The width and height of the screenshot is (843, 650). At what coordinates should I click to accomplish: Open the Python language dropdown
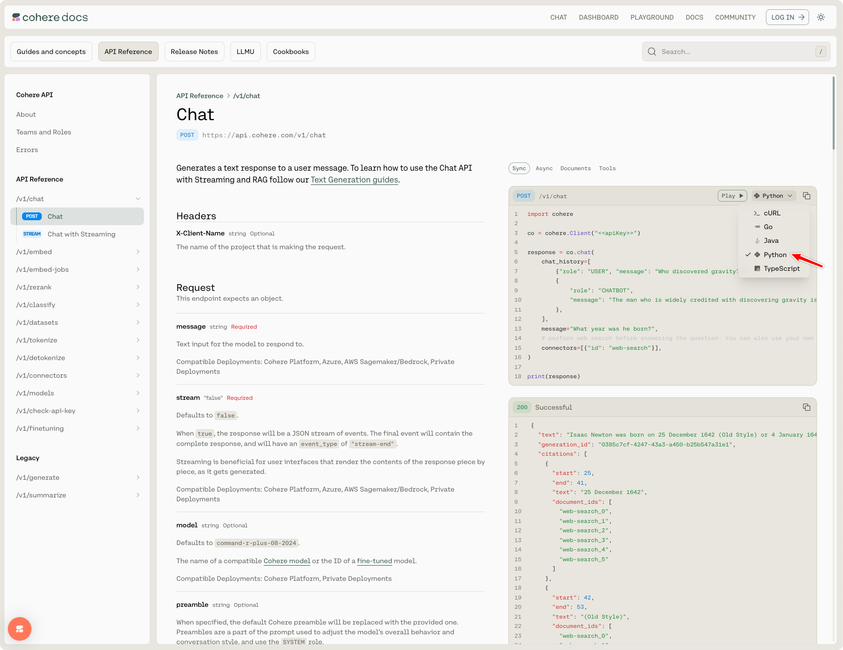(774, 196)
